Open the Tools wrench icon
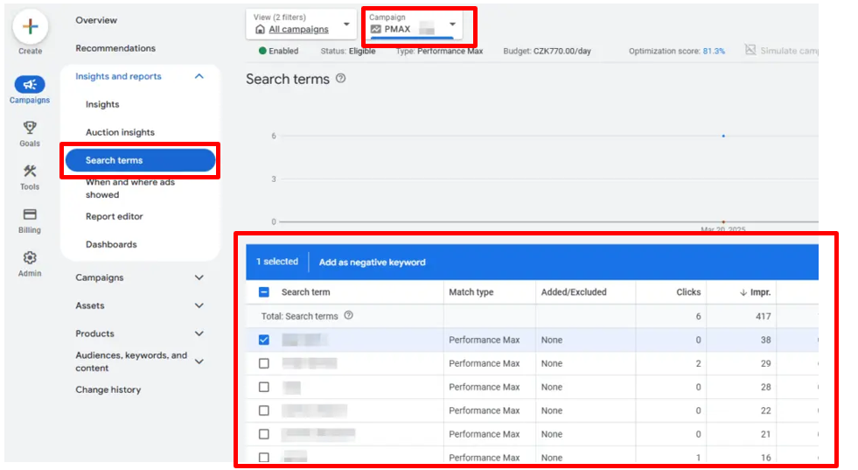Screen dimensions: 858x470 coord(30,171)
